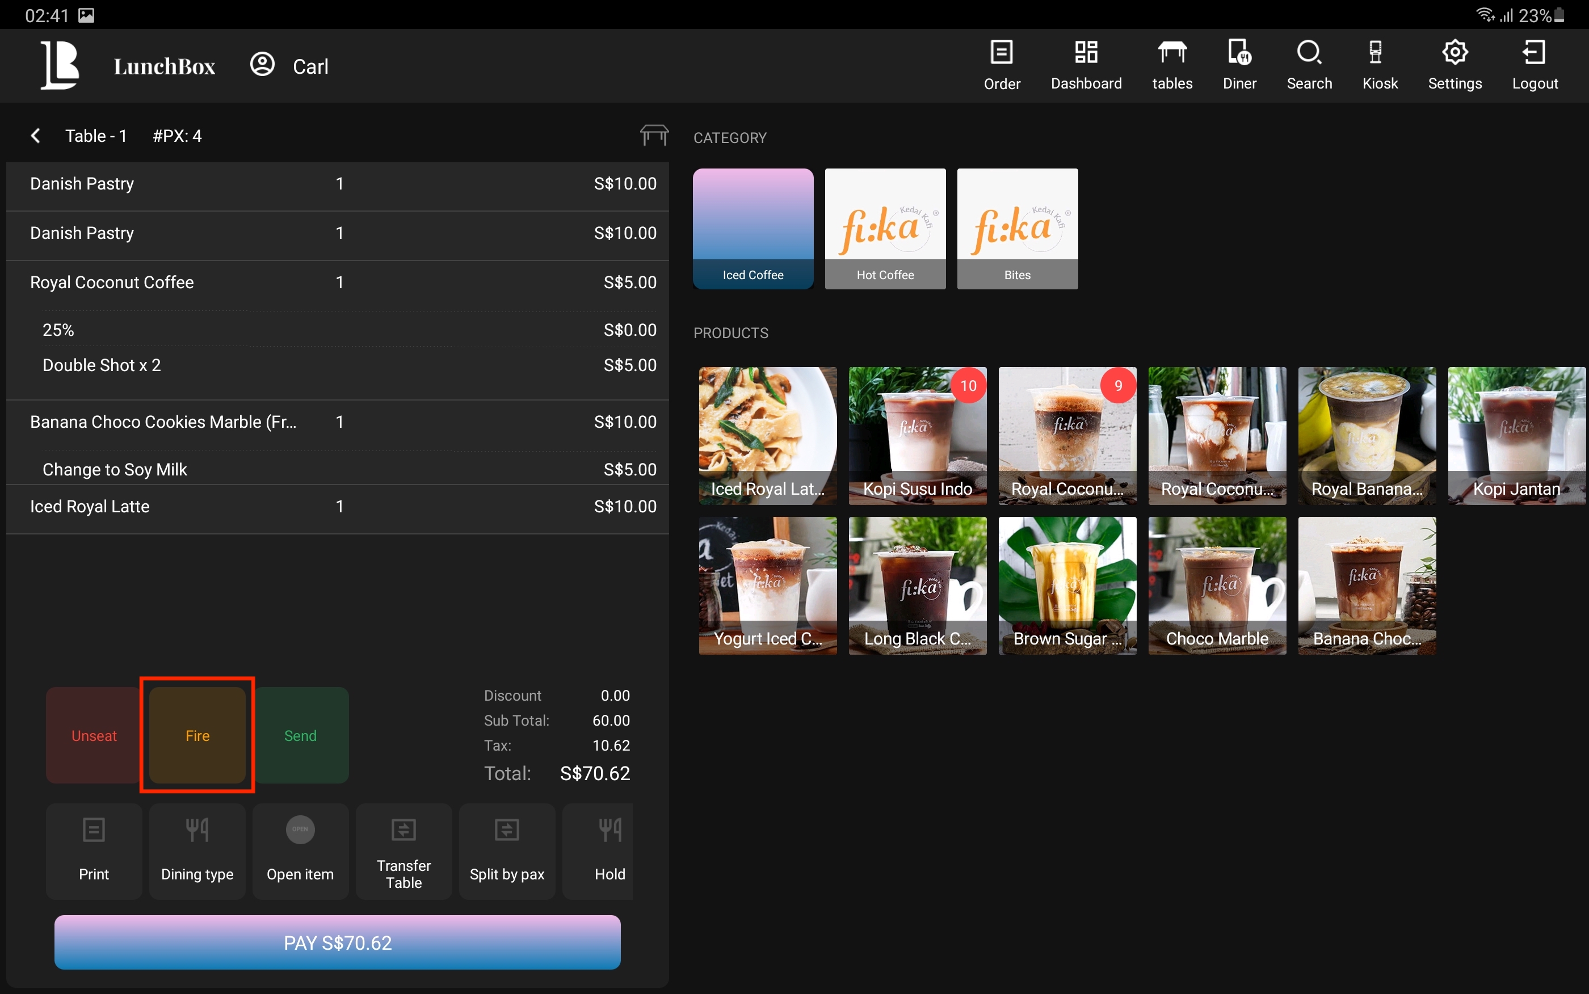Add Kopi Susu Indo product
This screenshot has height=994, width=1589.
917,435
